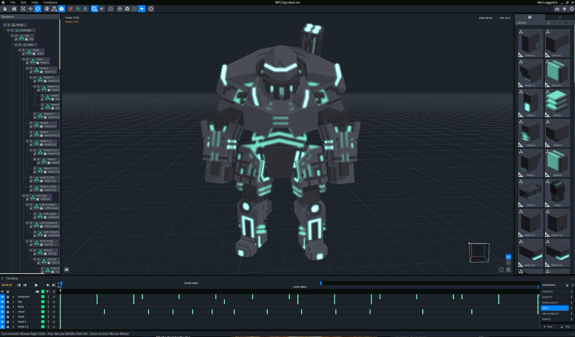Toggle the all-tracks visibility eye in timeline header
Image resolution: width=575 pixels, height=337 pixels.
click(2, 292)
